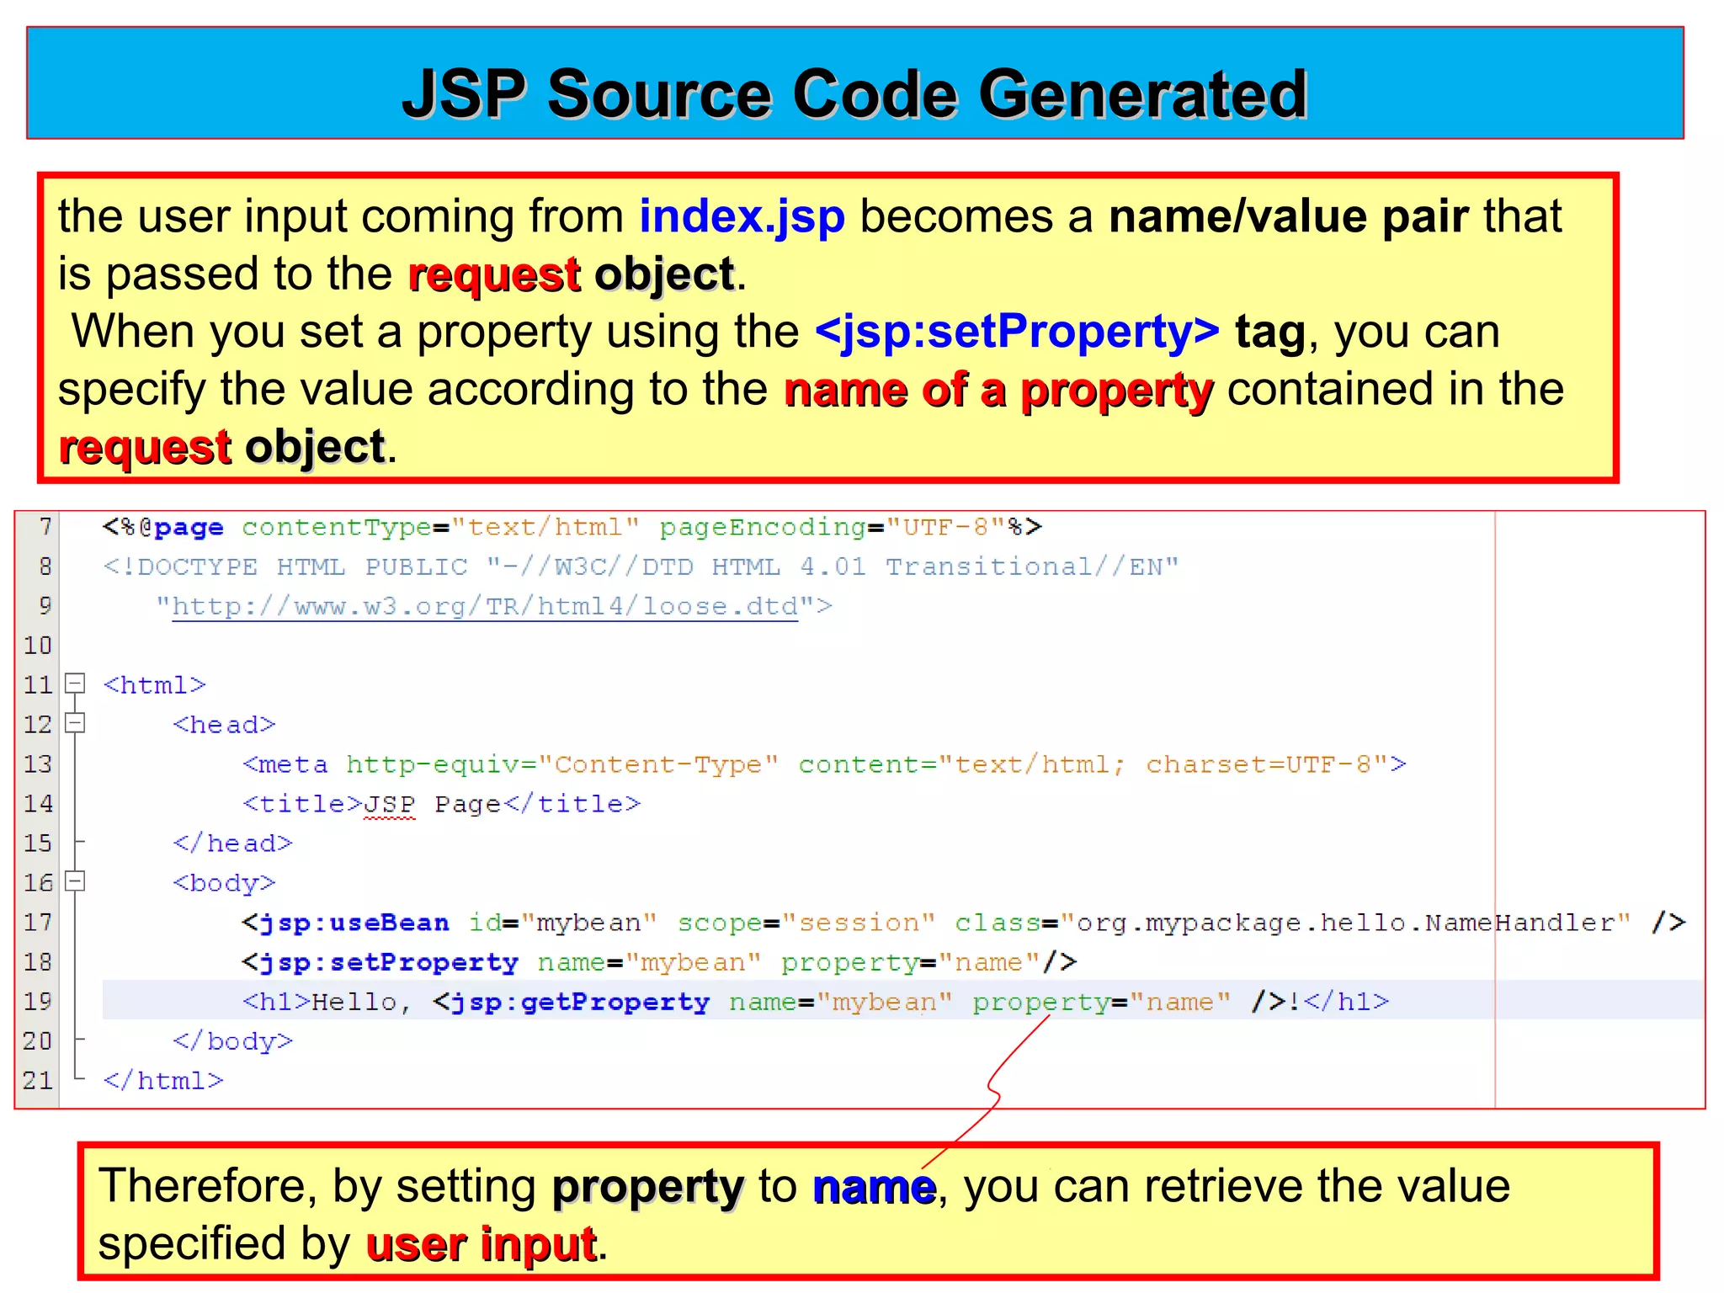The image size is (1724, 1293).
Task: Click the meta http-equiv tag
Action: [825, 764]
